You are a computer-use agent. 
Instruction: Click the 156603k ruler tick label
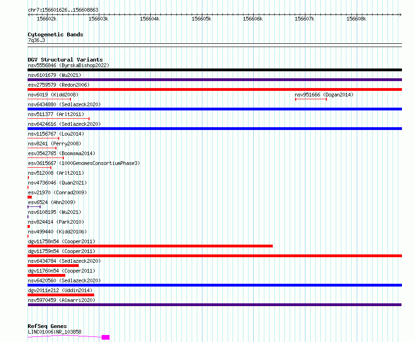click(98, 19)
